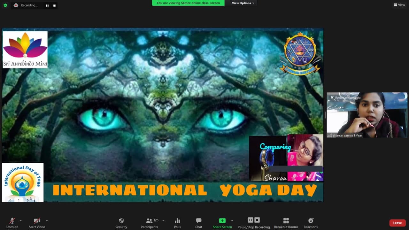Viewport: 409px width, 230px height.
Task: Click the green encryption shield icon
Action: click(5, 5)
